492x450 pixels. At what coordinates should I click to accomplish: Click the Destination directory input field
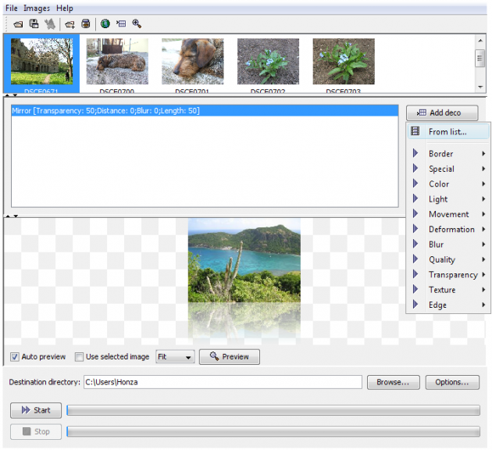point(223,382)
